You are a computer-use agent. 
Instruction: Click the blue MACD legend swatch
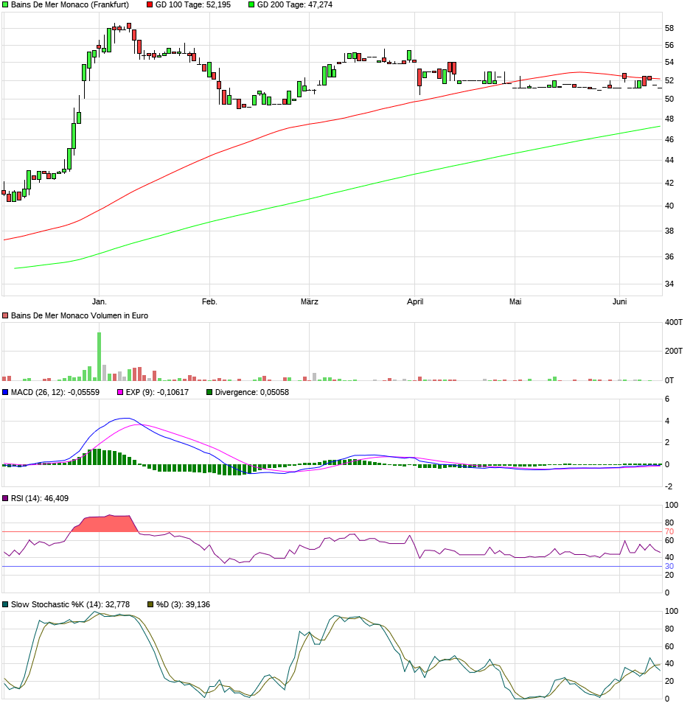5,392
